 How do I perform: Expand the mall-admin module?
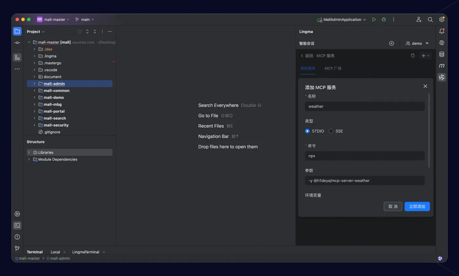click(34, 84)
